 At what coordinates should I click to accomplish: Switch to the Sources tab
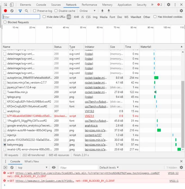click(x=56, y=5)
